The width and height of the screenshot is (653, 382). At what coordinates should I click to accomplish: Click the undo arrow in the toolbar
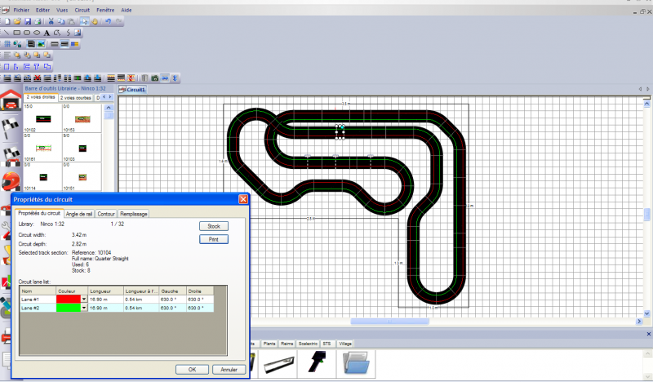(x=109, y=20)
